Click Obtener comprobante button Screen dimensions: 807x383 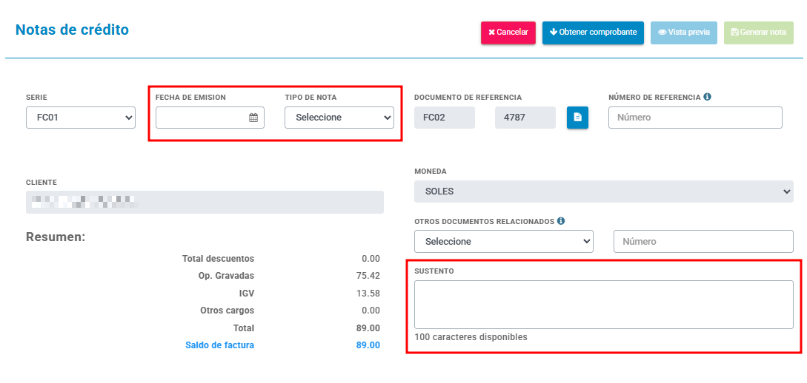point(593,32)
